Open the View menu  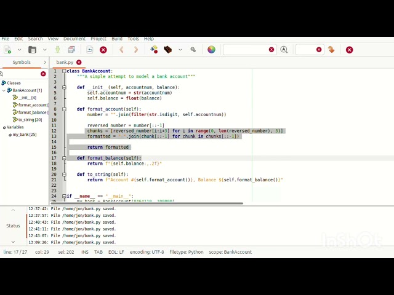pos(53,39)
